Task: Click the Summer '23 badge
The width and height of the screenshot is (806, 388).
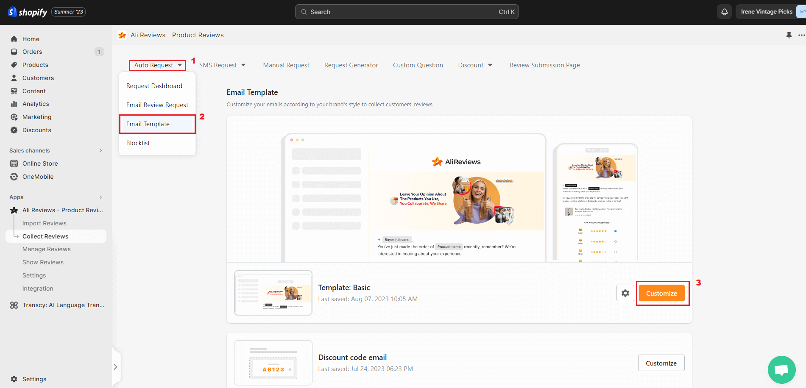Action: [68, 12]
